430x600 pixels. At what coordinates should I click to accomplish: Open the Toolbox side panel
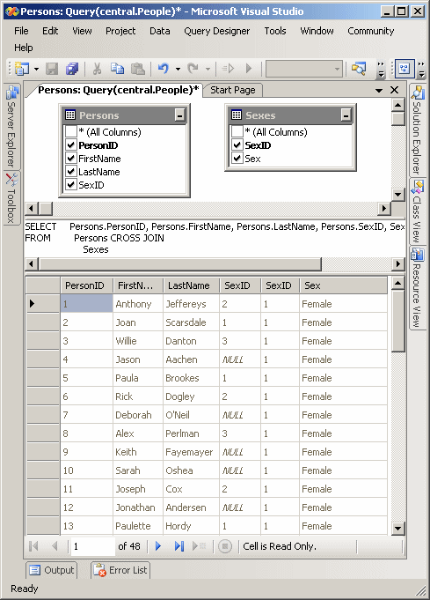[x=11, y=198]
